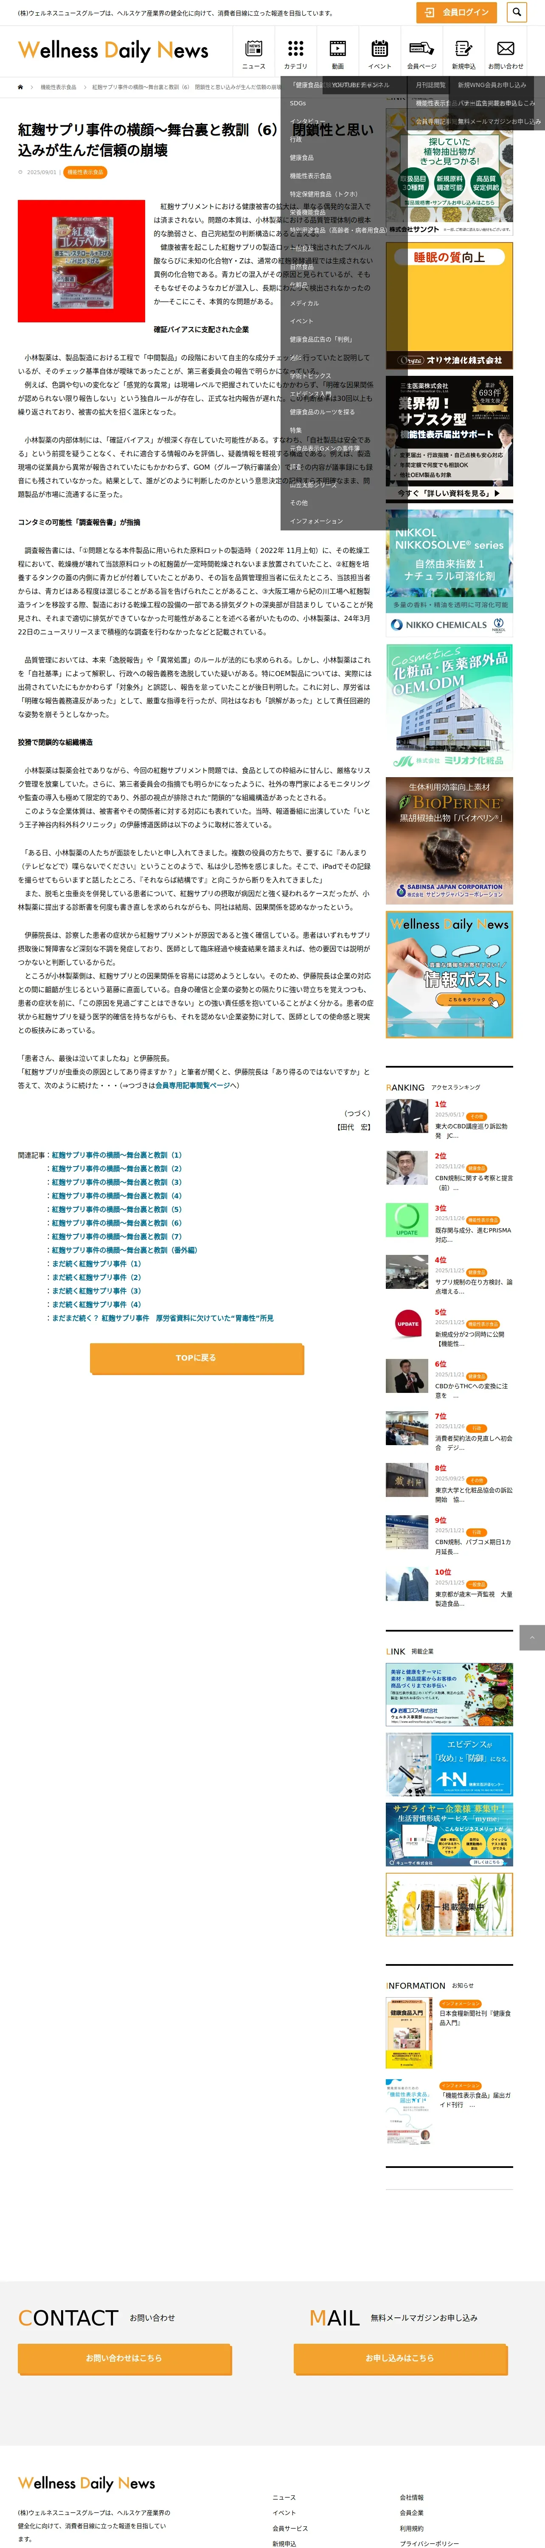Open the NIKKOL NIKKOSOLVE ad banner

coord(449,573)
